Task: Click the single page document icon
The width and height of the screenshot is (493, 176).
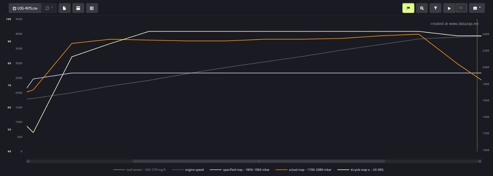Action: coord(64,8)
